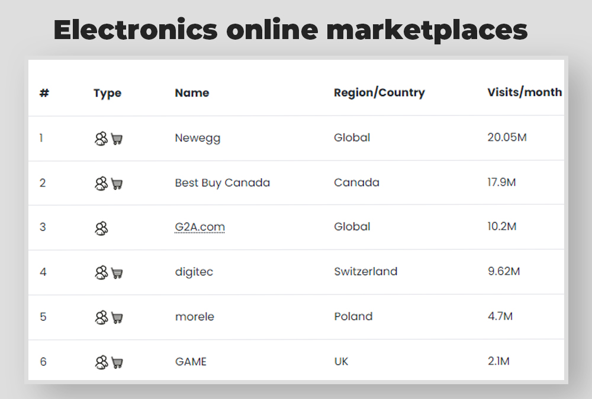Viewport: 592px width, 399px height.
Task: Sort by the Name column header
Action: [x=192, y=93]
